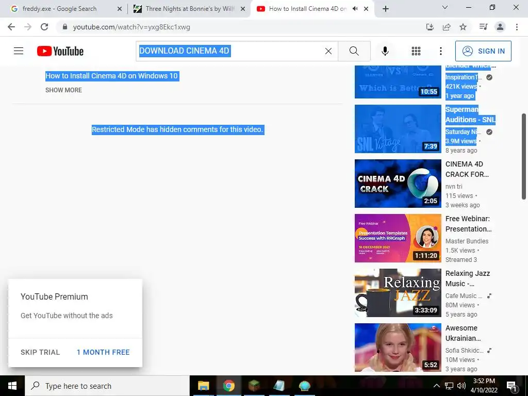The image size is (528, 396).
Task: Go to YouTube home via logo
Action: tap(60, 51)
